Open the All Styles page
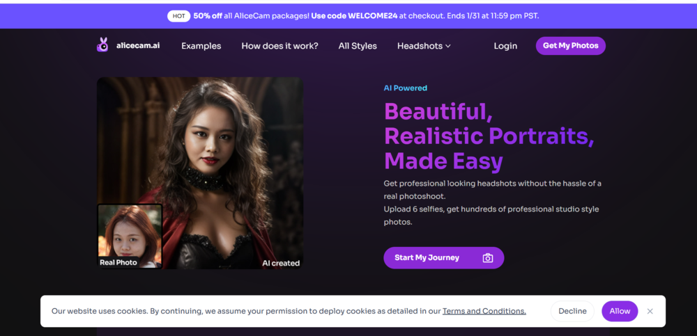697x336 pixels. click(x=358, y=46)
